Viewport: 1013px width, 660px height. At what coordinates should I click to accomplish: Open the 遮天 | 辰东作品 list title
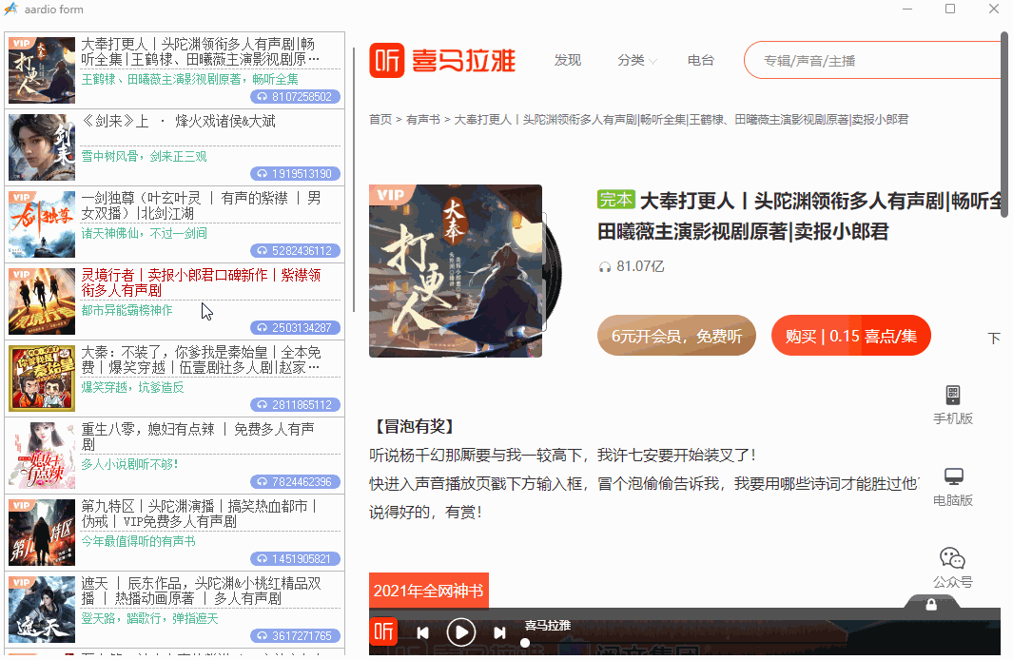click(202, 591)
